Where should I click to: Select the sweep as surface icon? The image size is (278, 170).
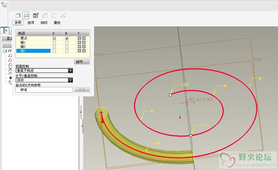click(26, 16)
